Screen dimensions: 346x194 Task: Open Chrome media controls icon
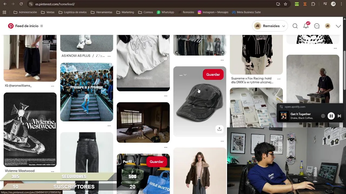coord(325,4)
